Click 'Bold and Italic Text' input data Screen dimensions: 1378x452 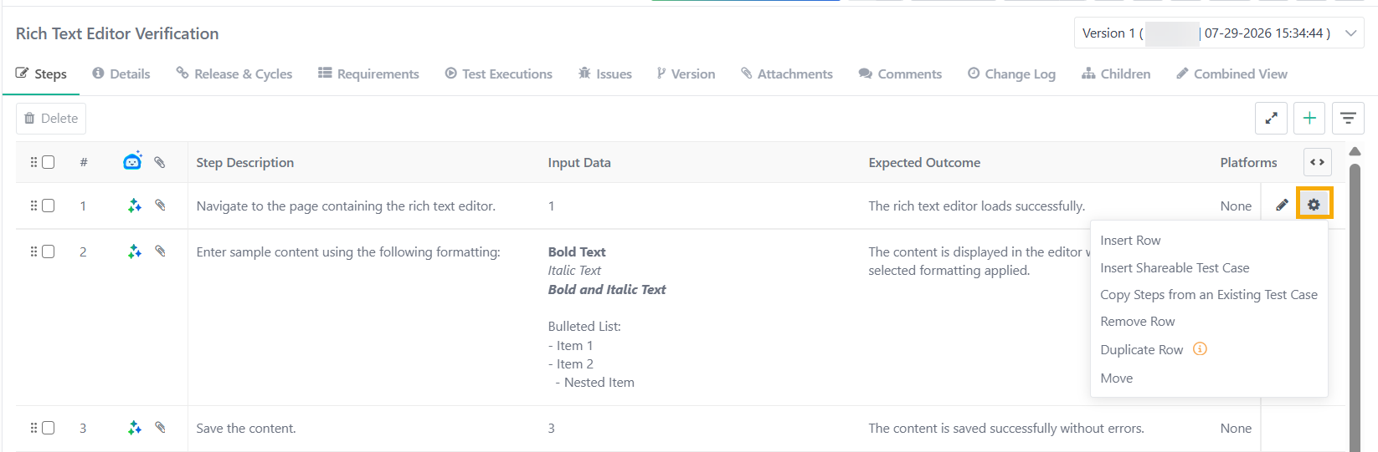coord(607,290)
